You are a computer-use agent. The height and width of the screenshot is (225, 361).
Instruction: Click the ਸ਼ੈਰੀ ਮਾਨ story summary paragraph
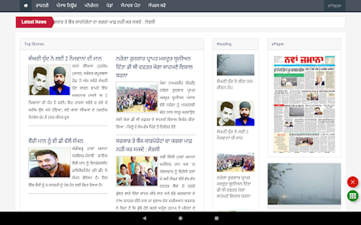[68, 167]
